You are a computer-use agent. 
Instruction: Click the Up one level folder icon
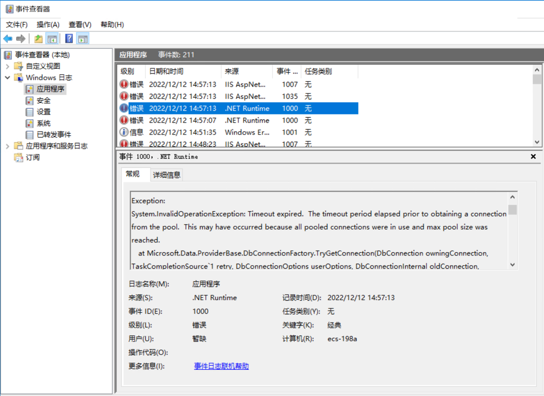point(38,39)
